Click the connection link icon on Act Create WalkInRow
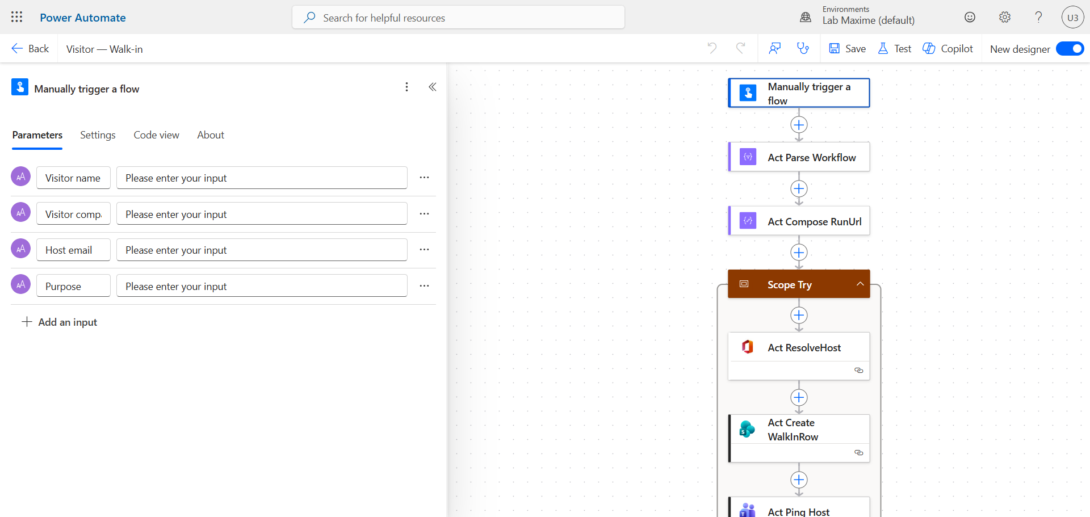This screenshot has height=517, width=1090. tap(859, 453)
